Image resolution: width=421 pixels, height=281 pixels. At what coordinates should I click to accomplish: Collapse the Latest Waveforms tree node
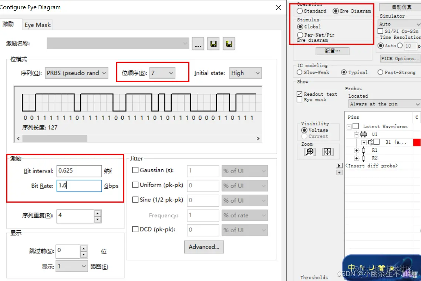point(349,126)
